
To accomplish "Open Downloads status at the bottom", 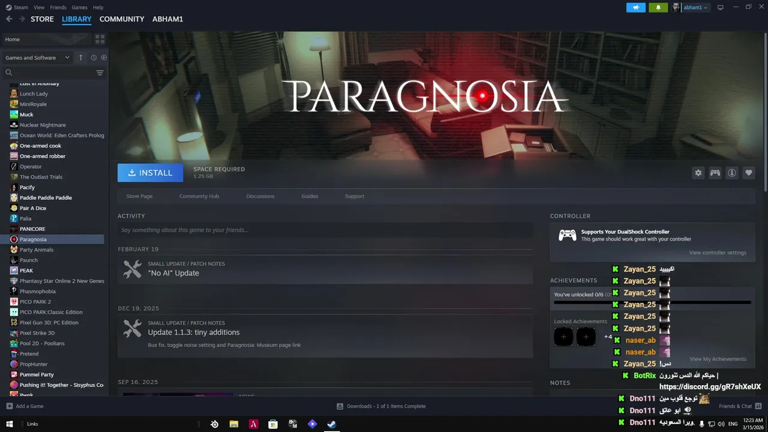I will [381, 406].
